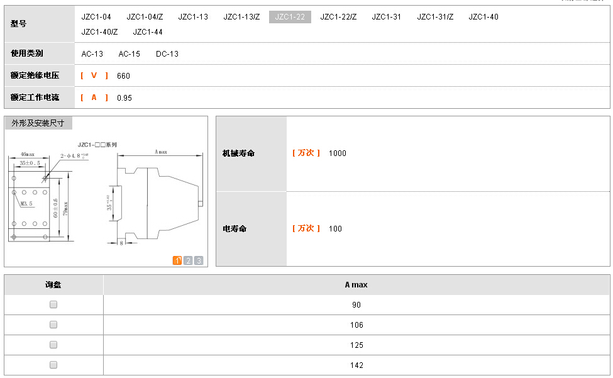Select model JZC1-04/Z

tap(145, 17)
